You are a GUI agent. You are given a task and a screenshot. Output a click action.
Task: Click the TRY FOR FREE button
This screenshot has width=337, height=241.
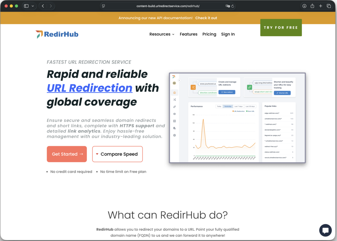coord(281,28)
